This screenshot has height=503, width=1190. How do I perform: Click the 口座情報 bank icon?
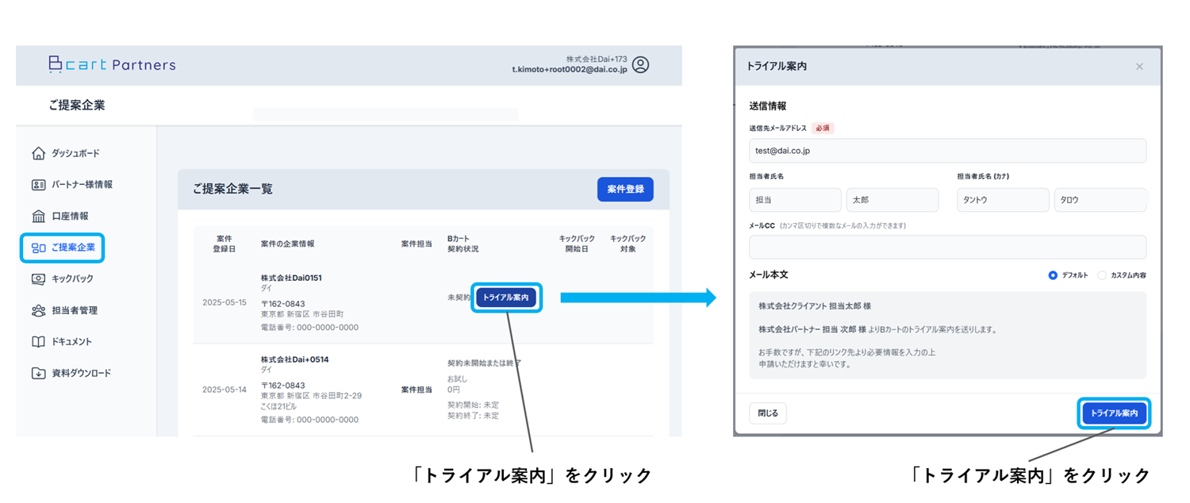(x=38, y=216)
